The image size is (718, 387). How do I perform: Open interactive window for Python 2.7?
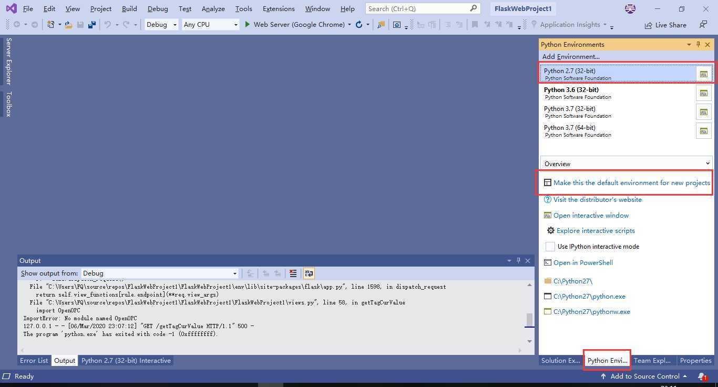pyautogui.click(x=703, y=74)
